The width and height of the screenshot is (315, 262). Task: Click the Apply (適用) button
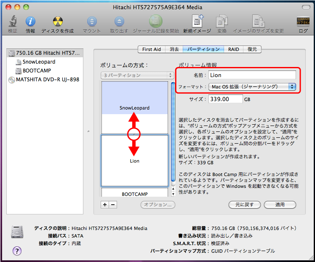point(280,205)
